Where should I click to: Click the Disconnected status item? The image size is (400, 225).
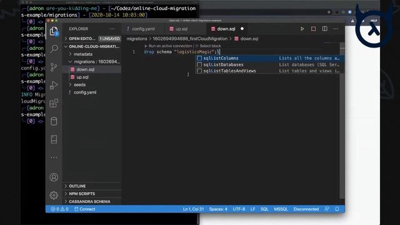tap(306, 209)
